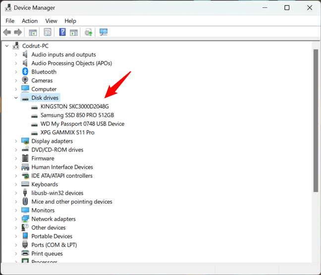Image resolution: width=321 pixels, height=275 pixels.
Task: Click the Display adapters icon
Action: point(25,141)
